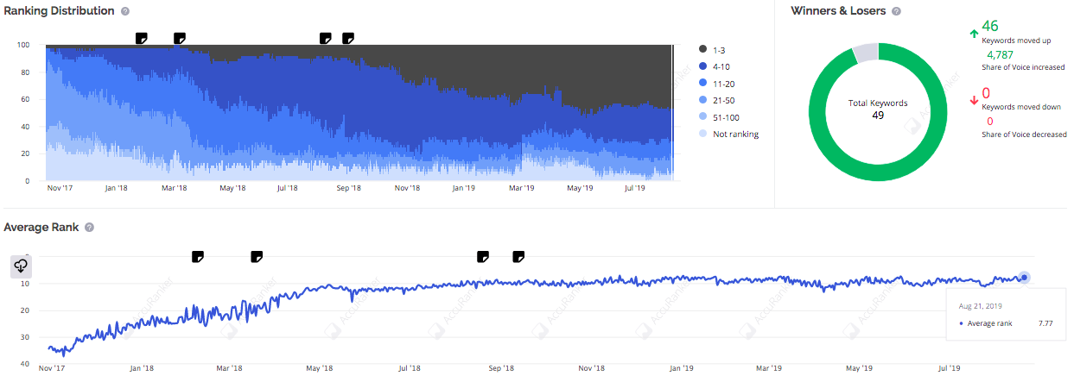This screenshot has height=382, width=1074.
Task: Open Average Rank help icon
Action: coord(89,228)
